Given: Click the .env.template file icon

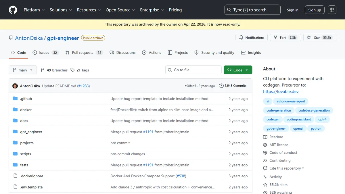Looking at the screenshot, I should click(x=16, y=187).
